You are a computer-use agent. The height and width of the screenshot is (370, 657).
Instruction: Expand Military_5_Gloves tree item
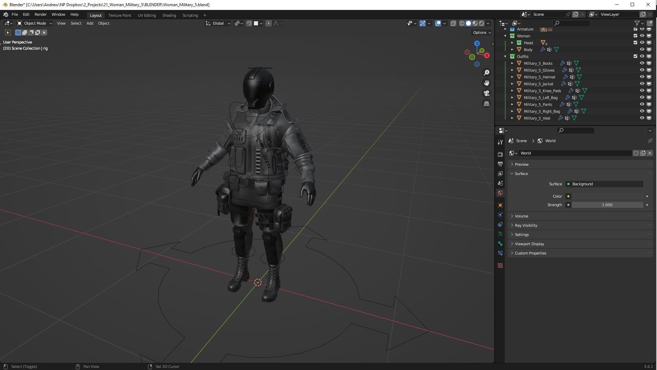[x=512, y=70]
